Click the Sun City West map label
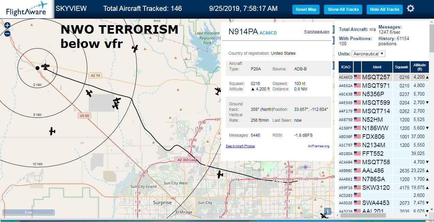Image resolution: width=434 pixels, height=222 pixels. tap(176, 183)
